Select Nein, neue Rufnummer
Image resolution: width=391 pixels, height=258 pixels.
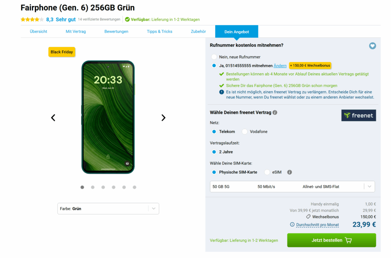[x=214, y=56]
